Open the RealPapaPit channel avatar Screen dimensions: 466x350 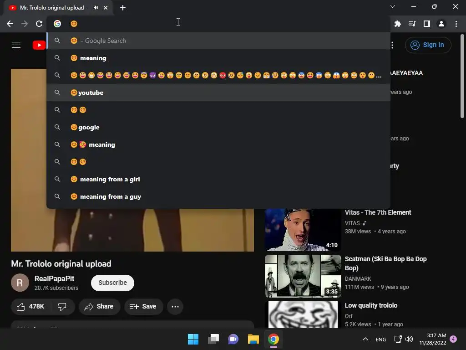[x=20, y=283]
